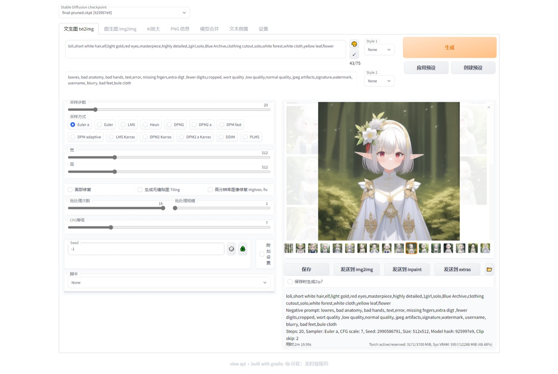Switch to the AI放大 tab
This screenshot has width=558, height=374.
click(x=153, y=29)
